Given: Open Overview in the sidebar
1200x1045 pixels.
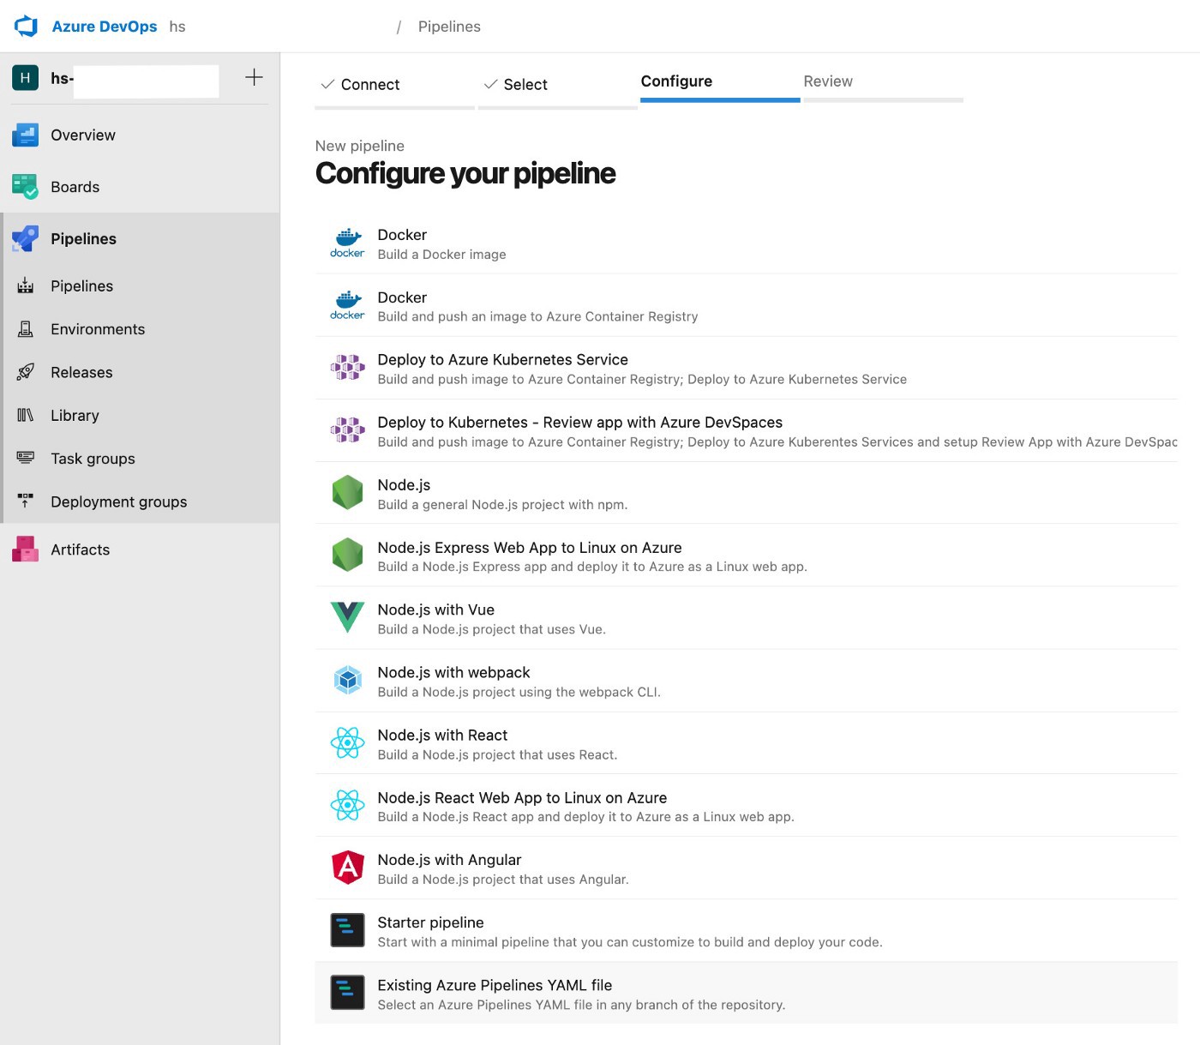Looking at the screenshot, I should pos(140,135).
